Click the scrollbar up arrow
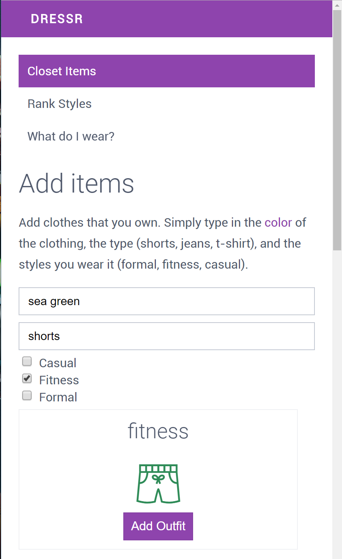 (x=337, y=5)
